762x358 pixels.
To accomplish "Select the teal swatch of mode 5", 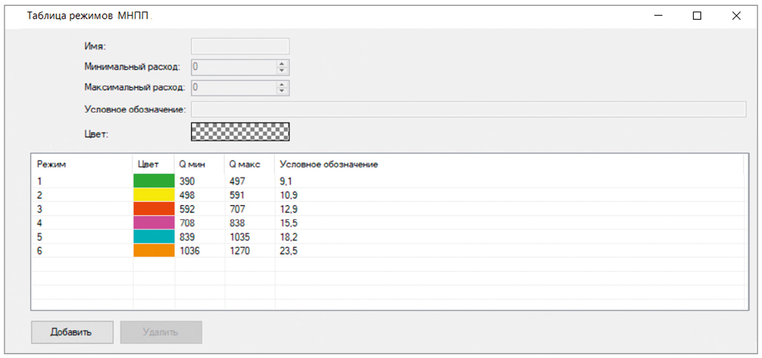I will 154,237.
